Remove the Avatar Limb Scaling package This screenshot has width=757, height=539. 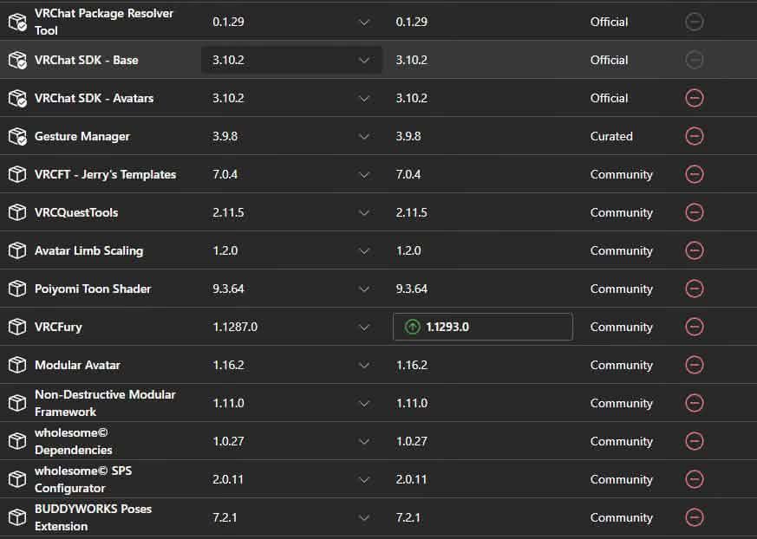point(695,250)
